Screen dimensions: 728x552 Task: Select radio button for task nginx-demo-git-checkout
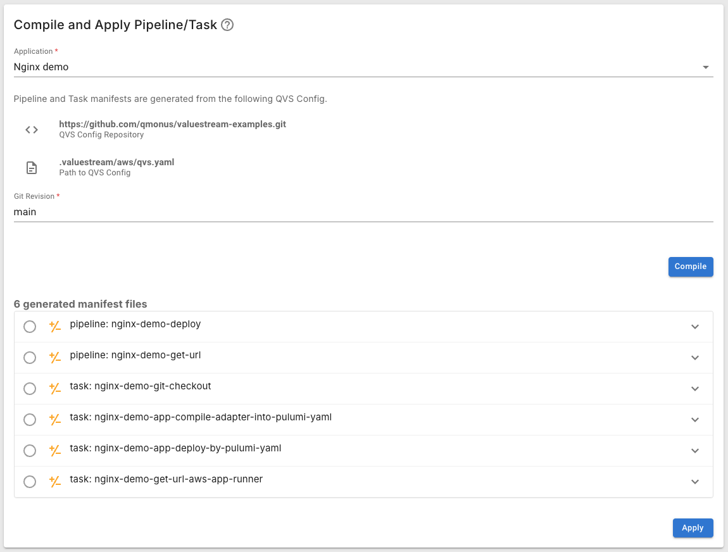tap(30, 389)
